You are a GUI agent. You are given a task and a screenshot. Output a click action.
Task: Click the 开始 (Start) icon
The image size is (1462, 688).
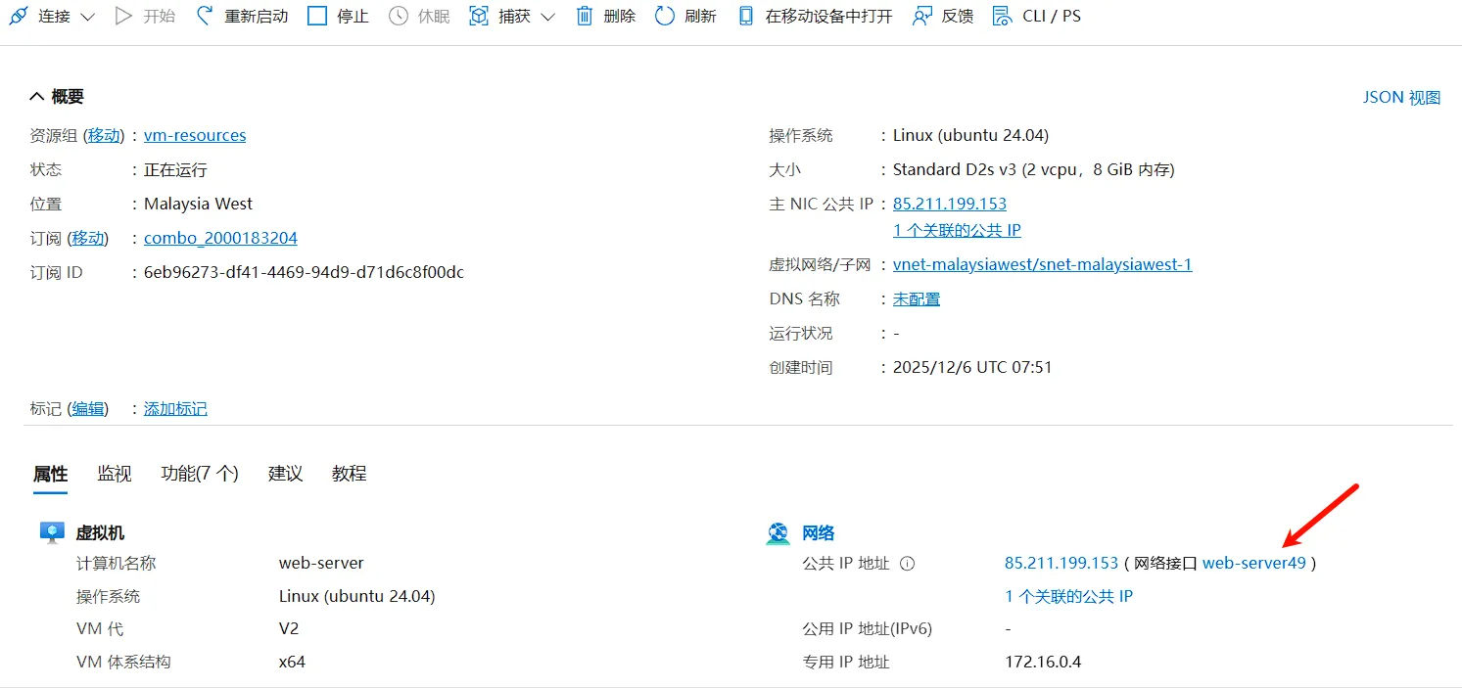point(123,15)
